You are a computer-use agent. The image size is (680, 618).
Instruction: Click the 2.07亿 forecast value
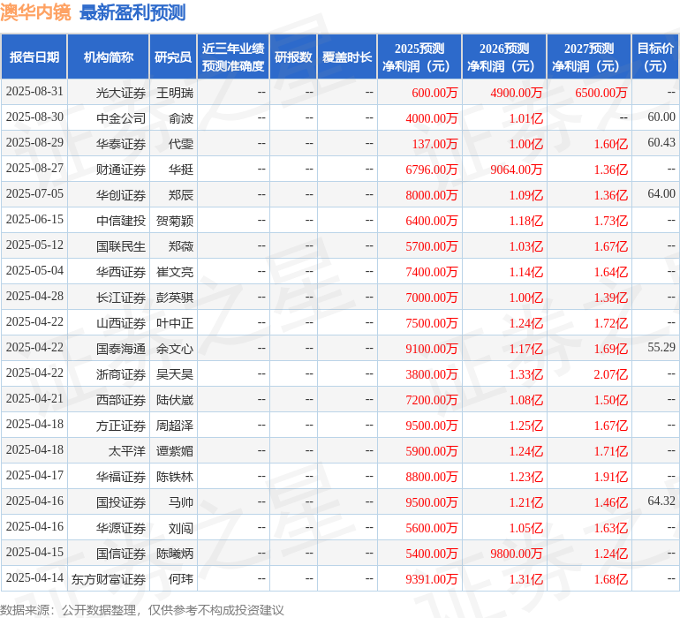tap(610, 374)
